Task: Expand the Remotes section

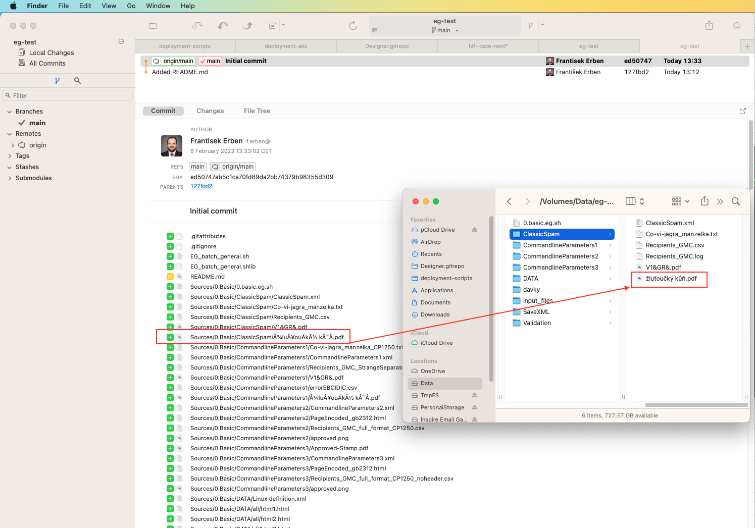Action: (9, 133)
